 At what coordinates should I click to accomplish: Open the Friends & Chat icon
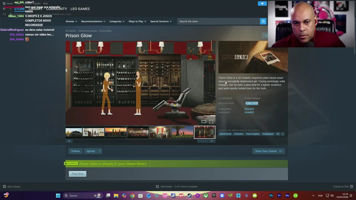[x=352, y=186]
